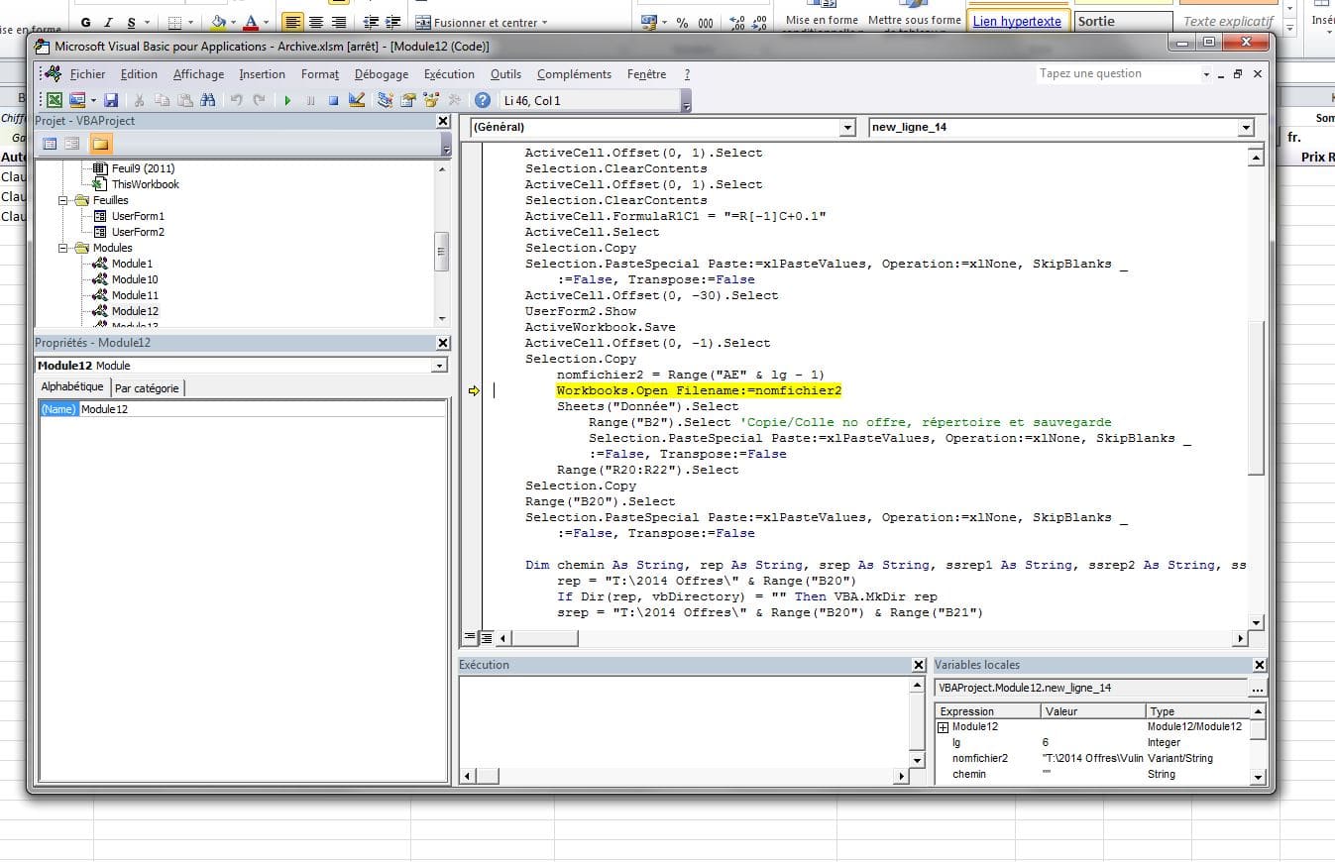Click the Save floppy disk icon

point(111,100)
